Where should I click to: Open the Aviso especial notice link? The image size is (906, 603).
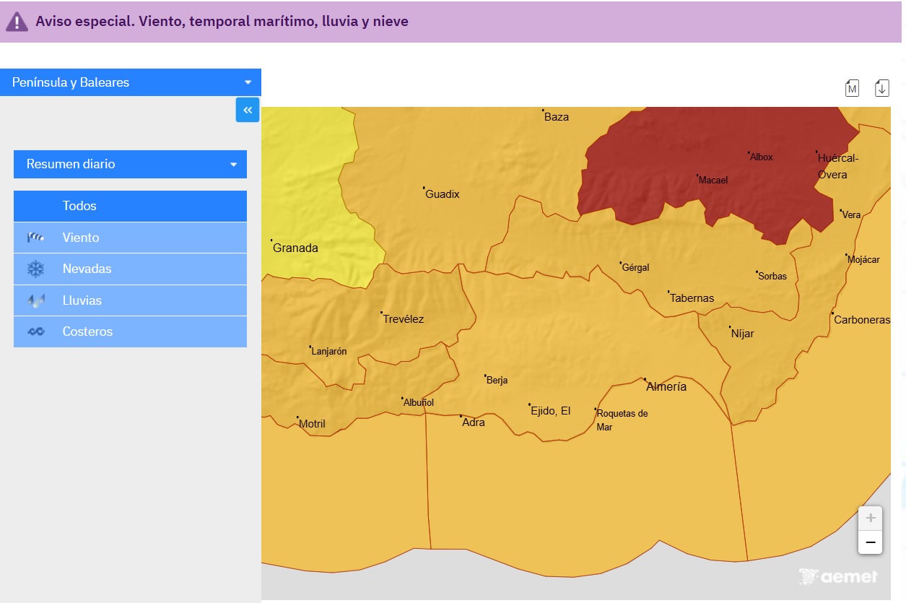[222, 22]
